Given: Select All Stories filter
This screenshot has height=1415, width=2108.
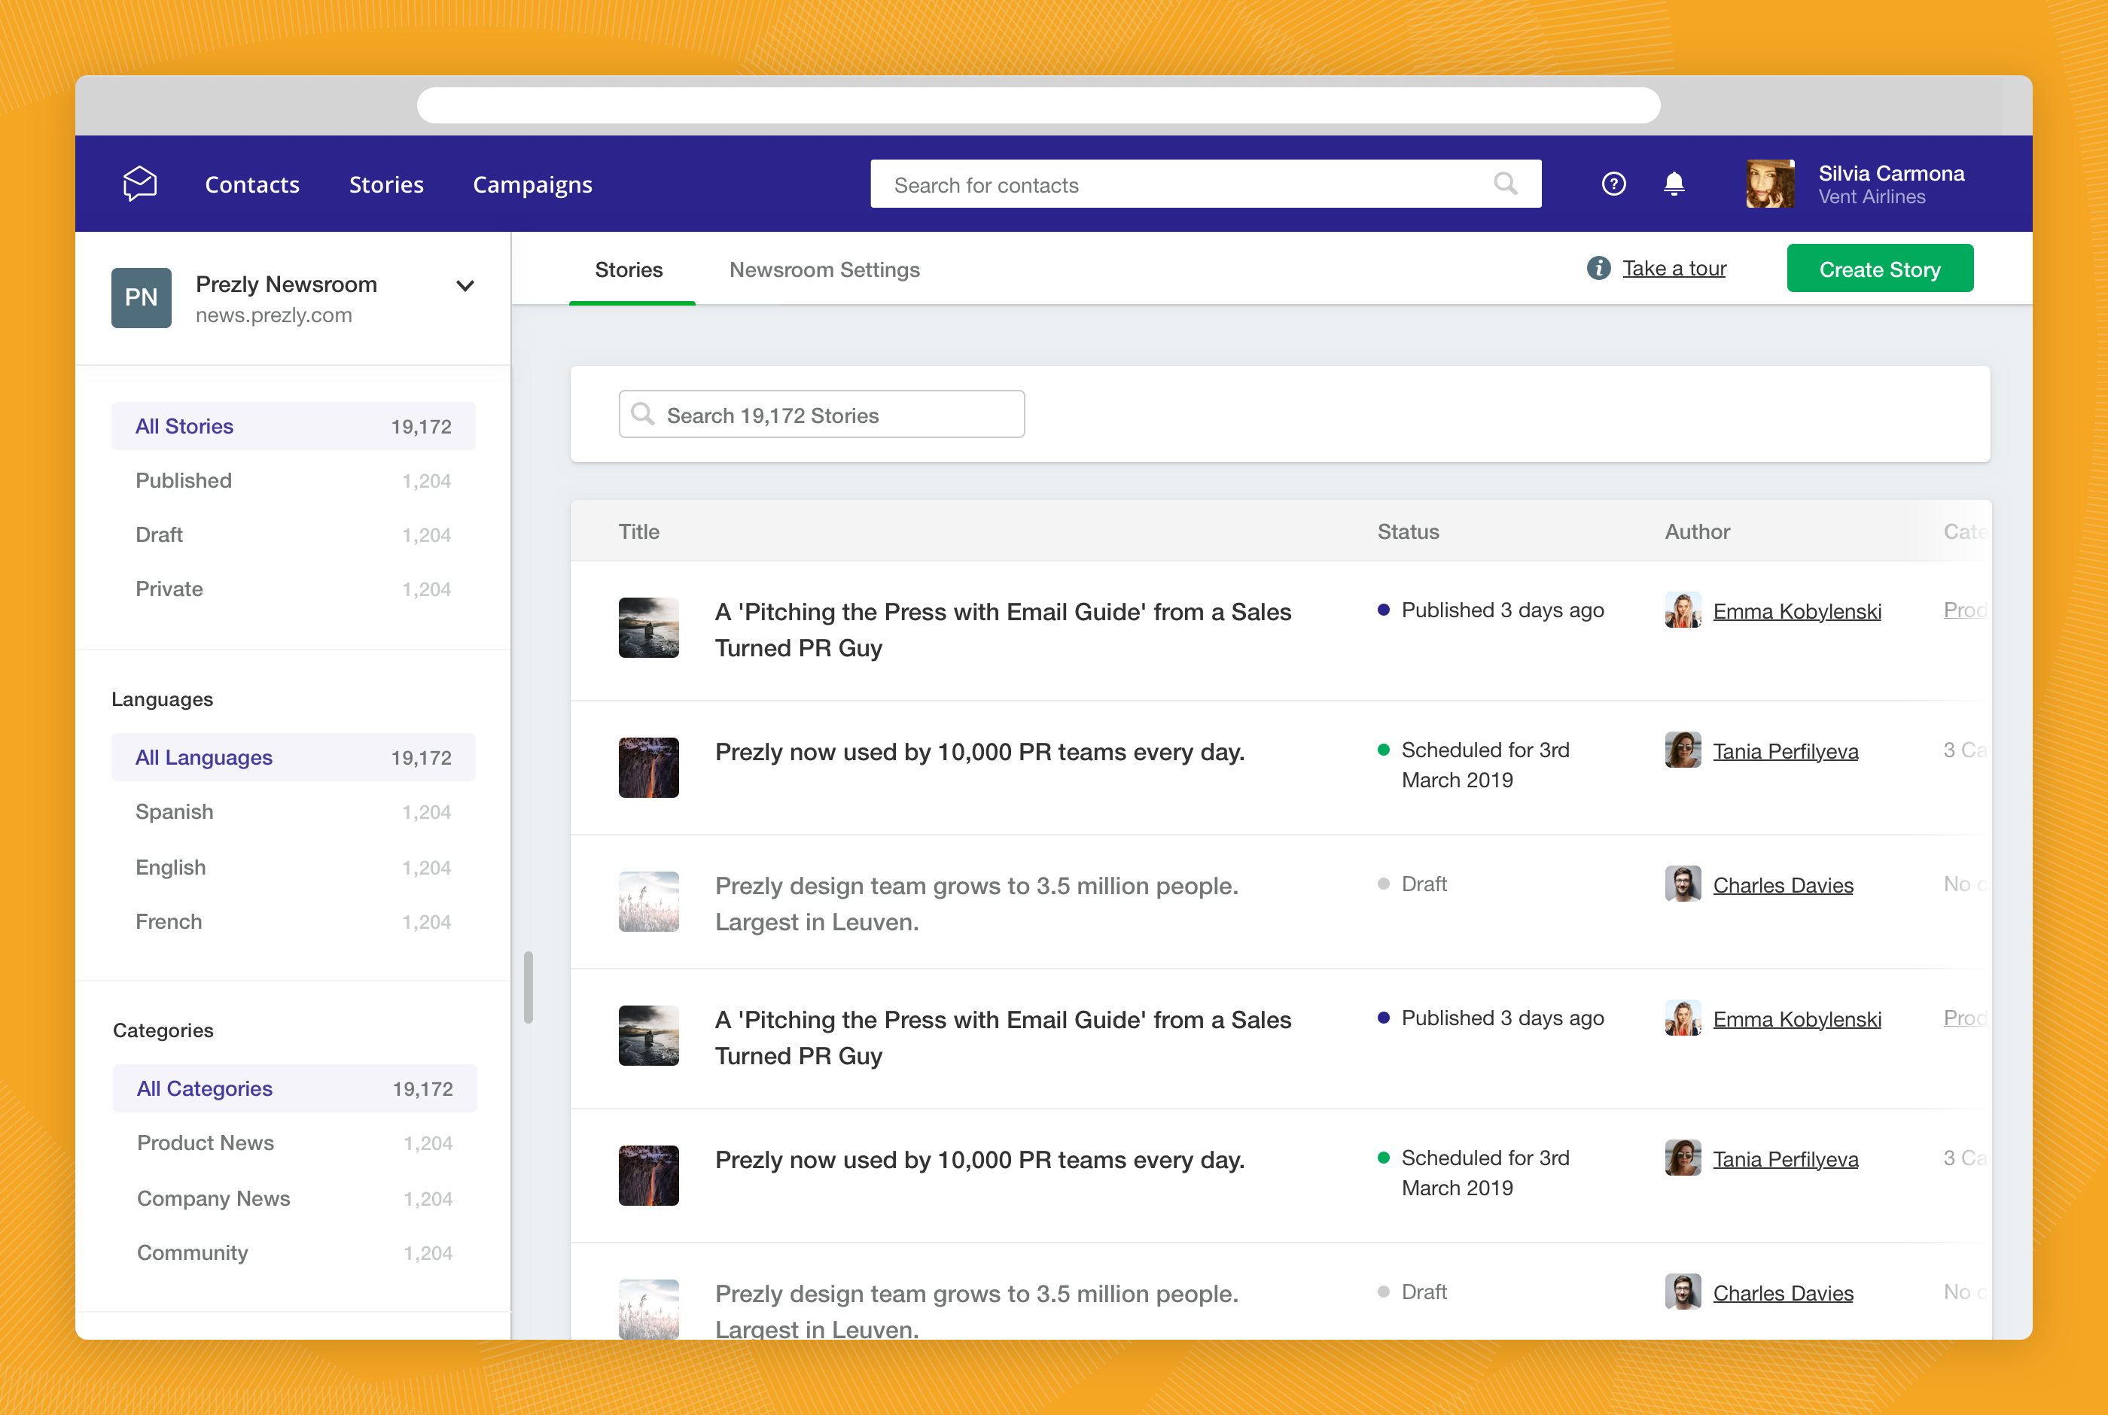Looking at the screenshot, I should tap(294, 426).
